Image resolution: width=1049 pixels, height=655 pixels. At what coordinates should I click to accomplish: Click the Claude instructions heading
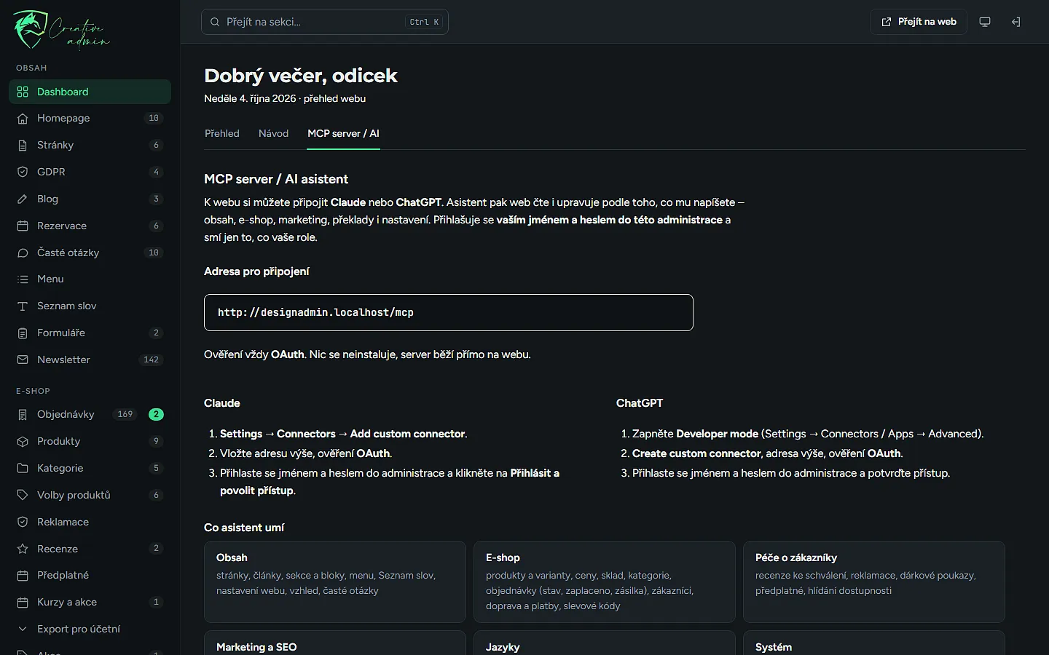tap(222, 403)
